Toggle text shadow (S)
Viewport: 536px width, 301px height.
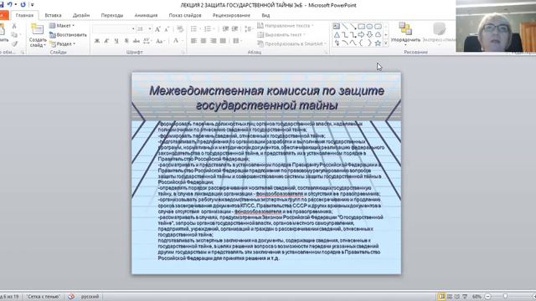tap(126, 41)
